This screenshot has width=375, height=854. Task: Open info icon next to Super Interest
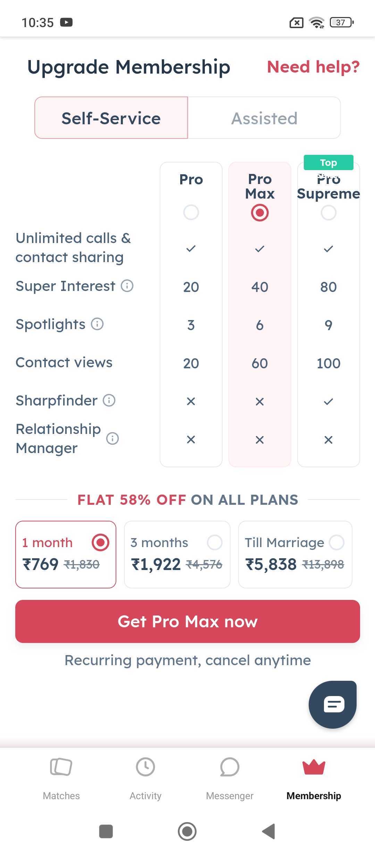pos(127,286)
